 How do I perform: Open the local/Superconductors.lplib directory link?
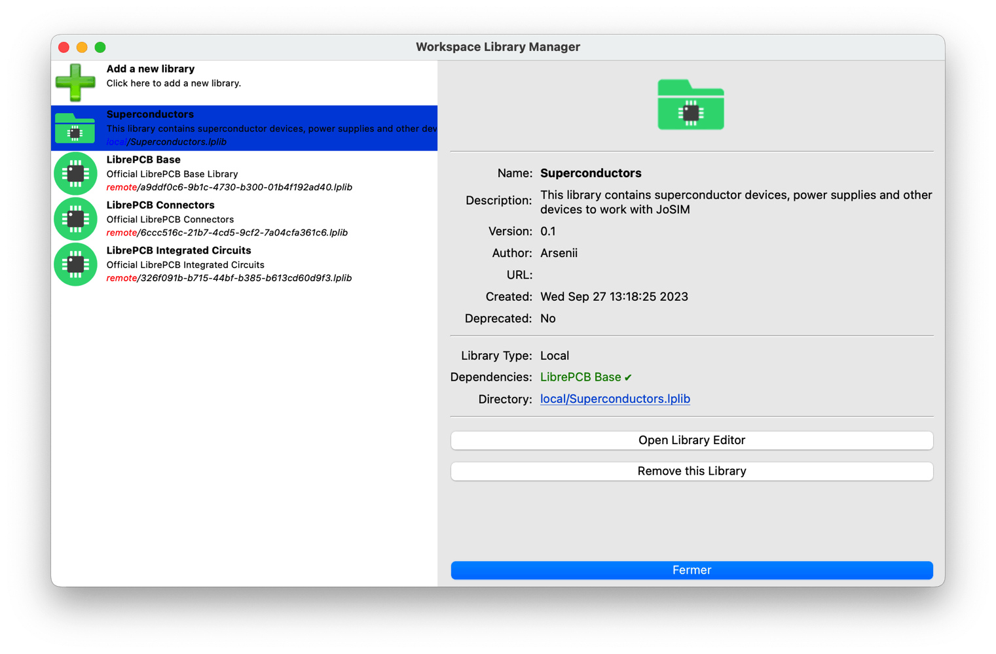615,399
